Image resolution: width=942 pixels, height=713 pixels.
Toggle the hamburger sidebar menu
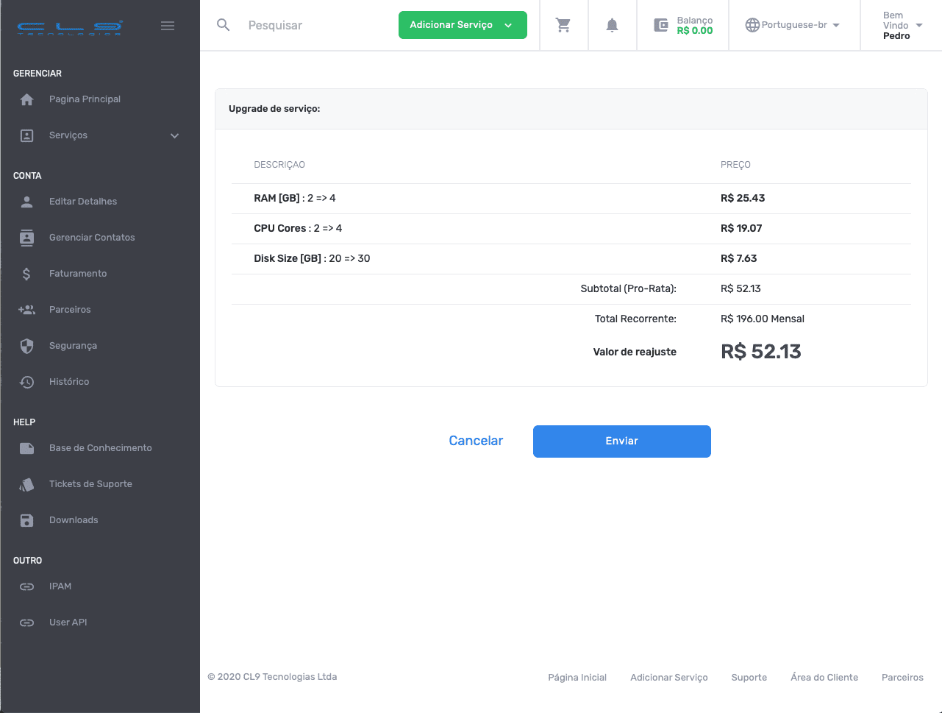pyautogui.click(x=168, y=26)
